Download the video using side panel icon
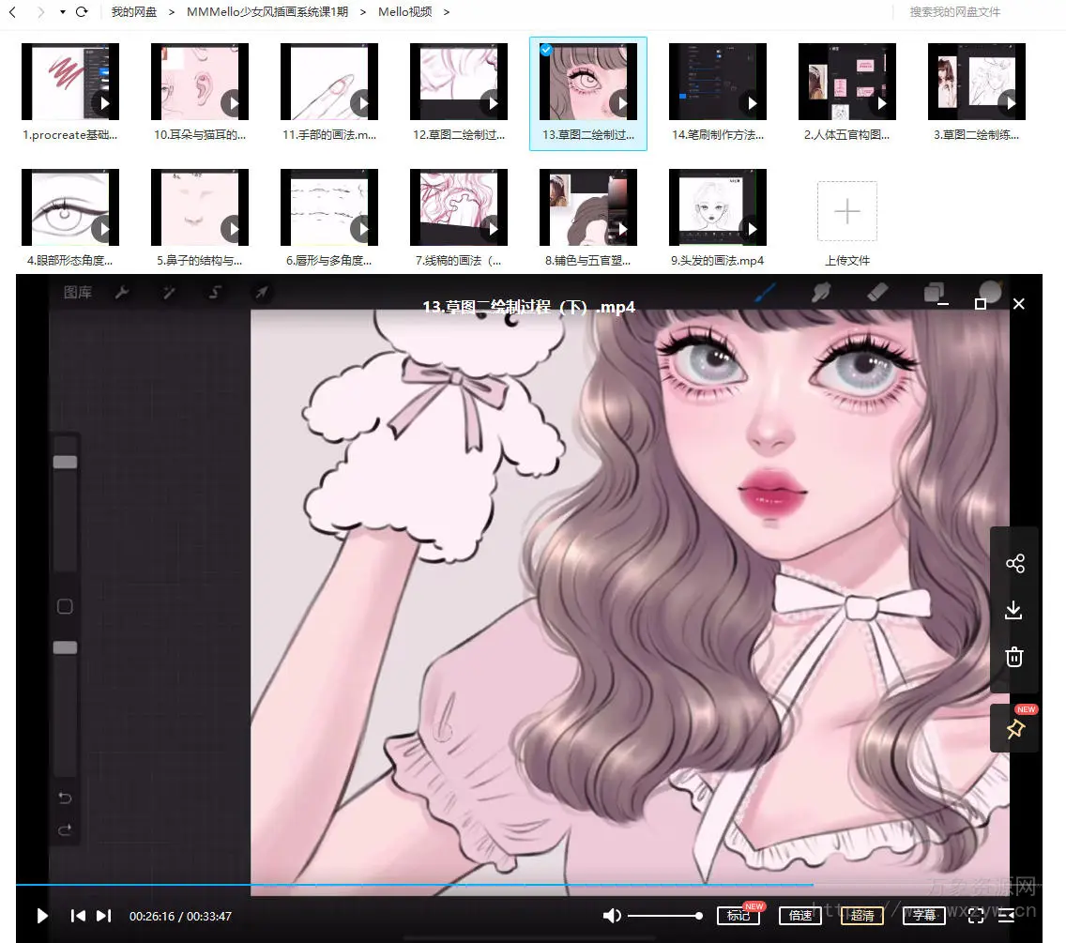1066x943 pixels. coord(1014,611)
